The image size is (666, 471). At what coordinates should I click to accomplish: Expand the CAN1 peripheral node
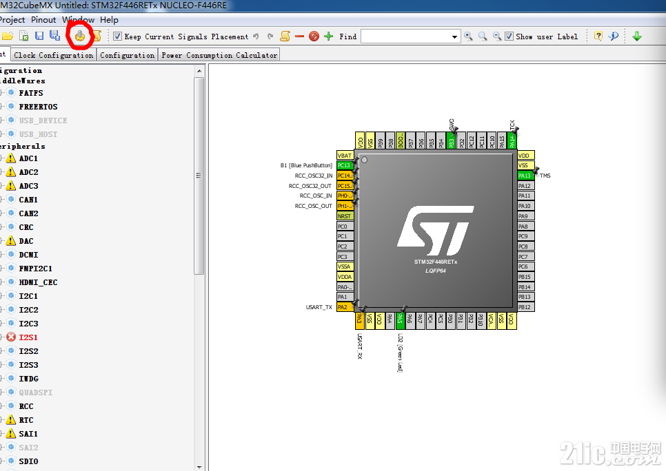coord(2,200)
